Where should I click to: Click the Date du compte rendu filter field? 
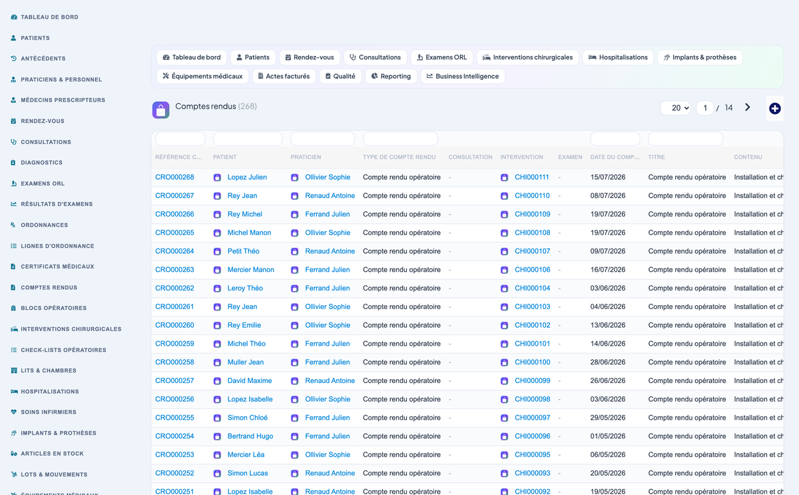coord(615,139)
